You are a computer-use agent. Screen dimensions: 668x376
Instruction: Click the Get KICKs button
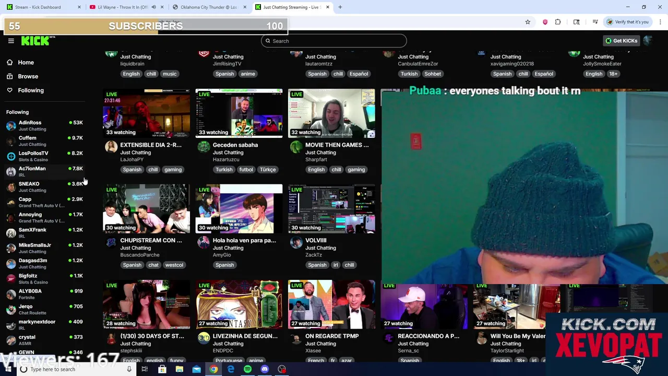coord(621,41)
